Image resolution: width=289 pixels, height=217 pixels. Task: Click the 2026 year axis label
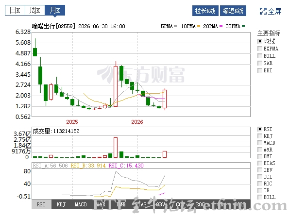tap(137, 122)
